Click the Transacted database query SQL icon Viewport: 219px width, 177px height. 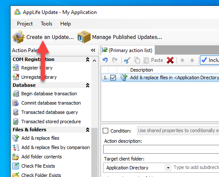[x=16, y=112]
